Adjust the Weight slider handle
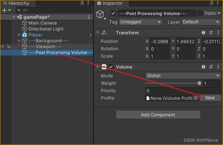The height and width of the screenshot is (145, 223). coord(199,83)
